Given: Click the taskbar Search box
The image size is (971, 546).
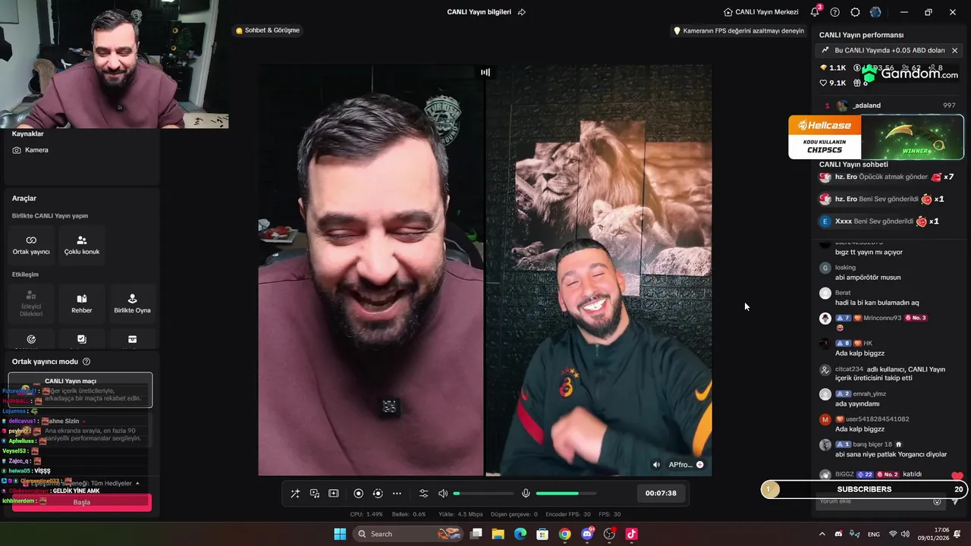Looking at the screenshot, I should 407,534.
